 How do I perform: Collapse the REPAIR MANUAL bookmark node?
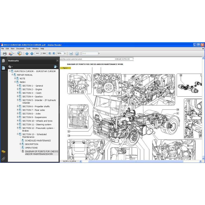[12, 75]
